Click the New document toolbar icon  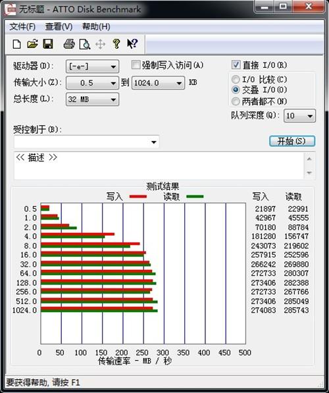pyautogui.click(x=17, y=44)
